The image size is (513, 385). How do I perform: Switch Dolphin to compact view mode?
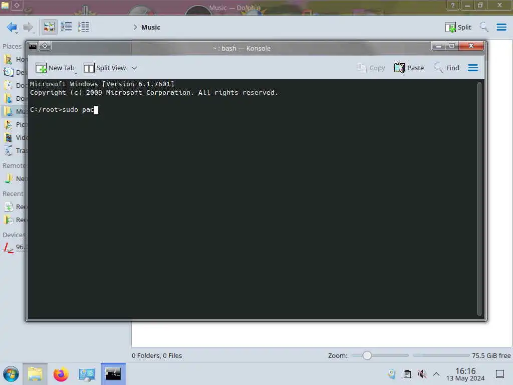[67, 27]
